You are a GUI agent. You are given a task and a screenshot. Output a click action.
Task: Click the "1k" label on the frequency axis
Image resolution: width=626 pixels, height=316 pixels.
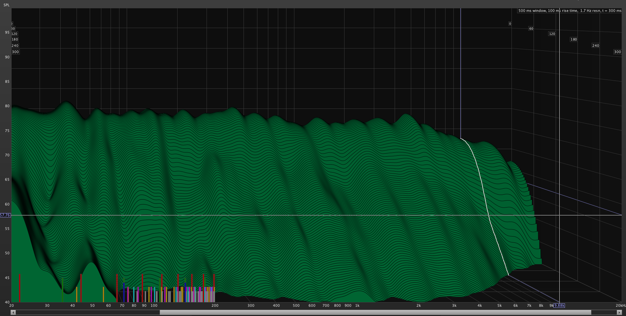(x=357, y=305)
